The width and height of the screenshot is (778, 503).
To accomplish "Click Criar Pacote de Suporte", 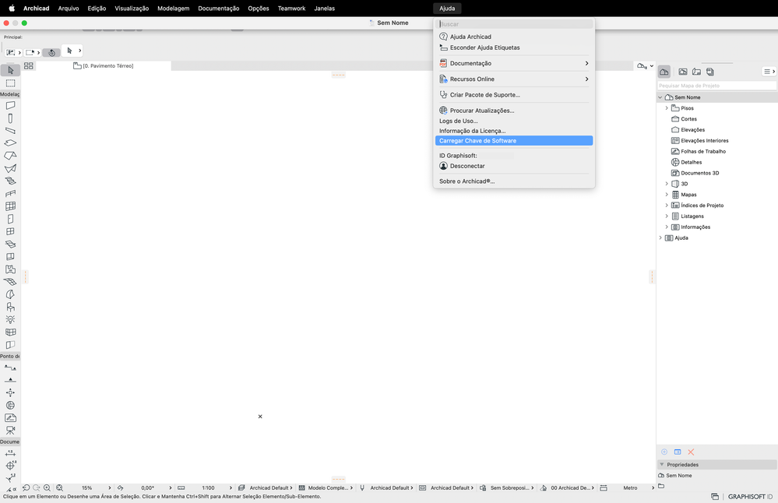I will coord(513,95).
